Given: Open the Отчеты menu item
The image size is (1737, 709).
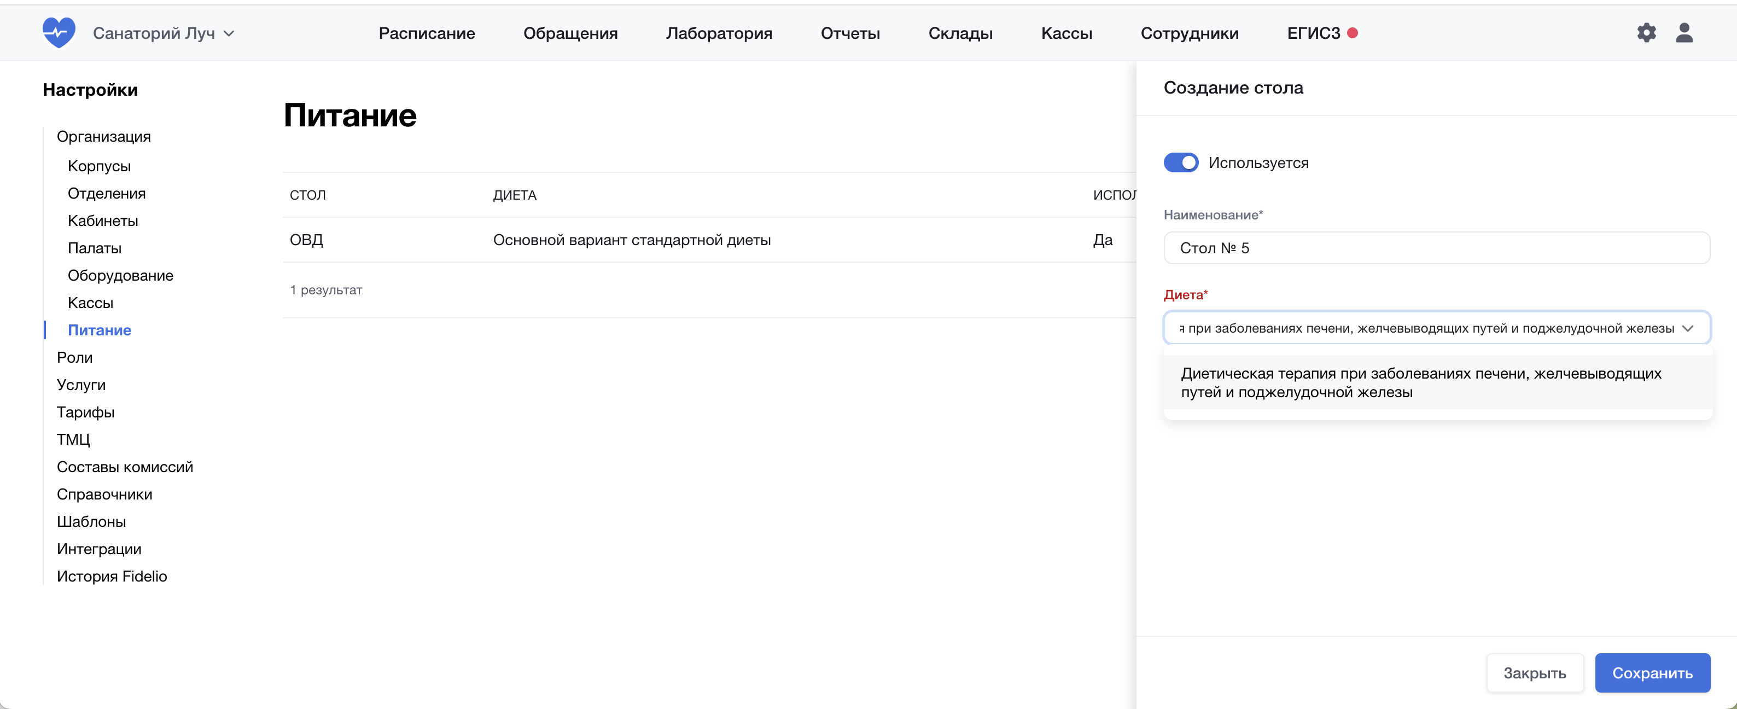Looking at the screenshot, I should (x=849, y=33).
